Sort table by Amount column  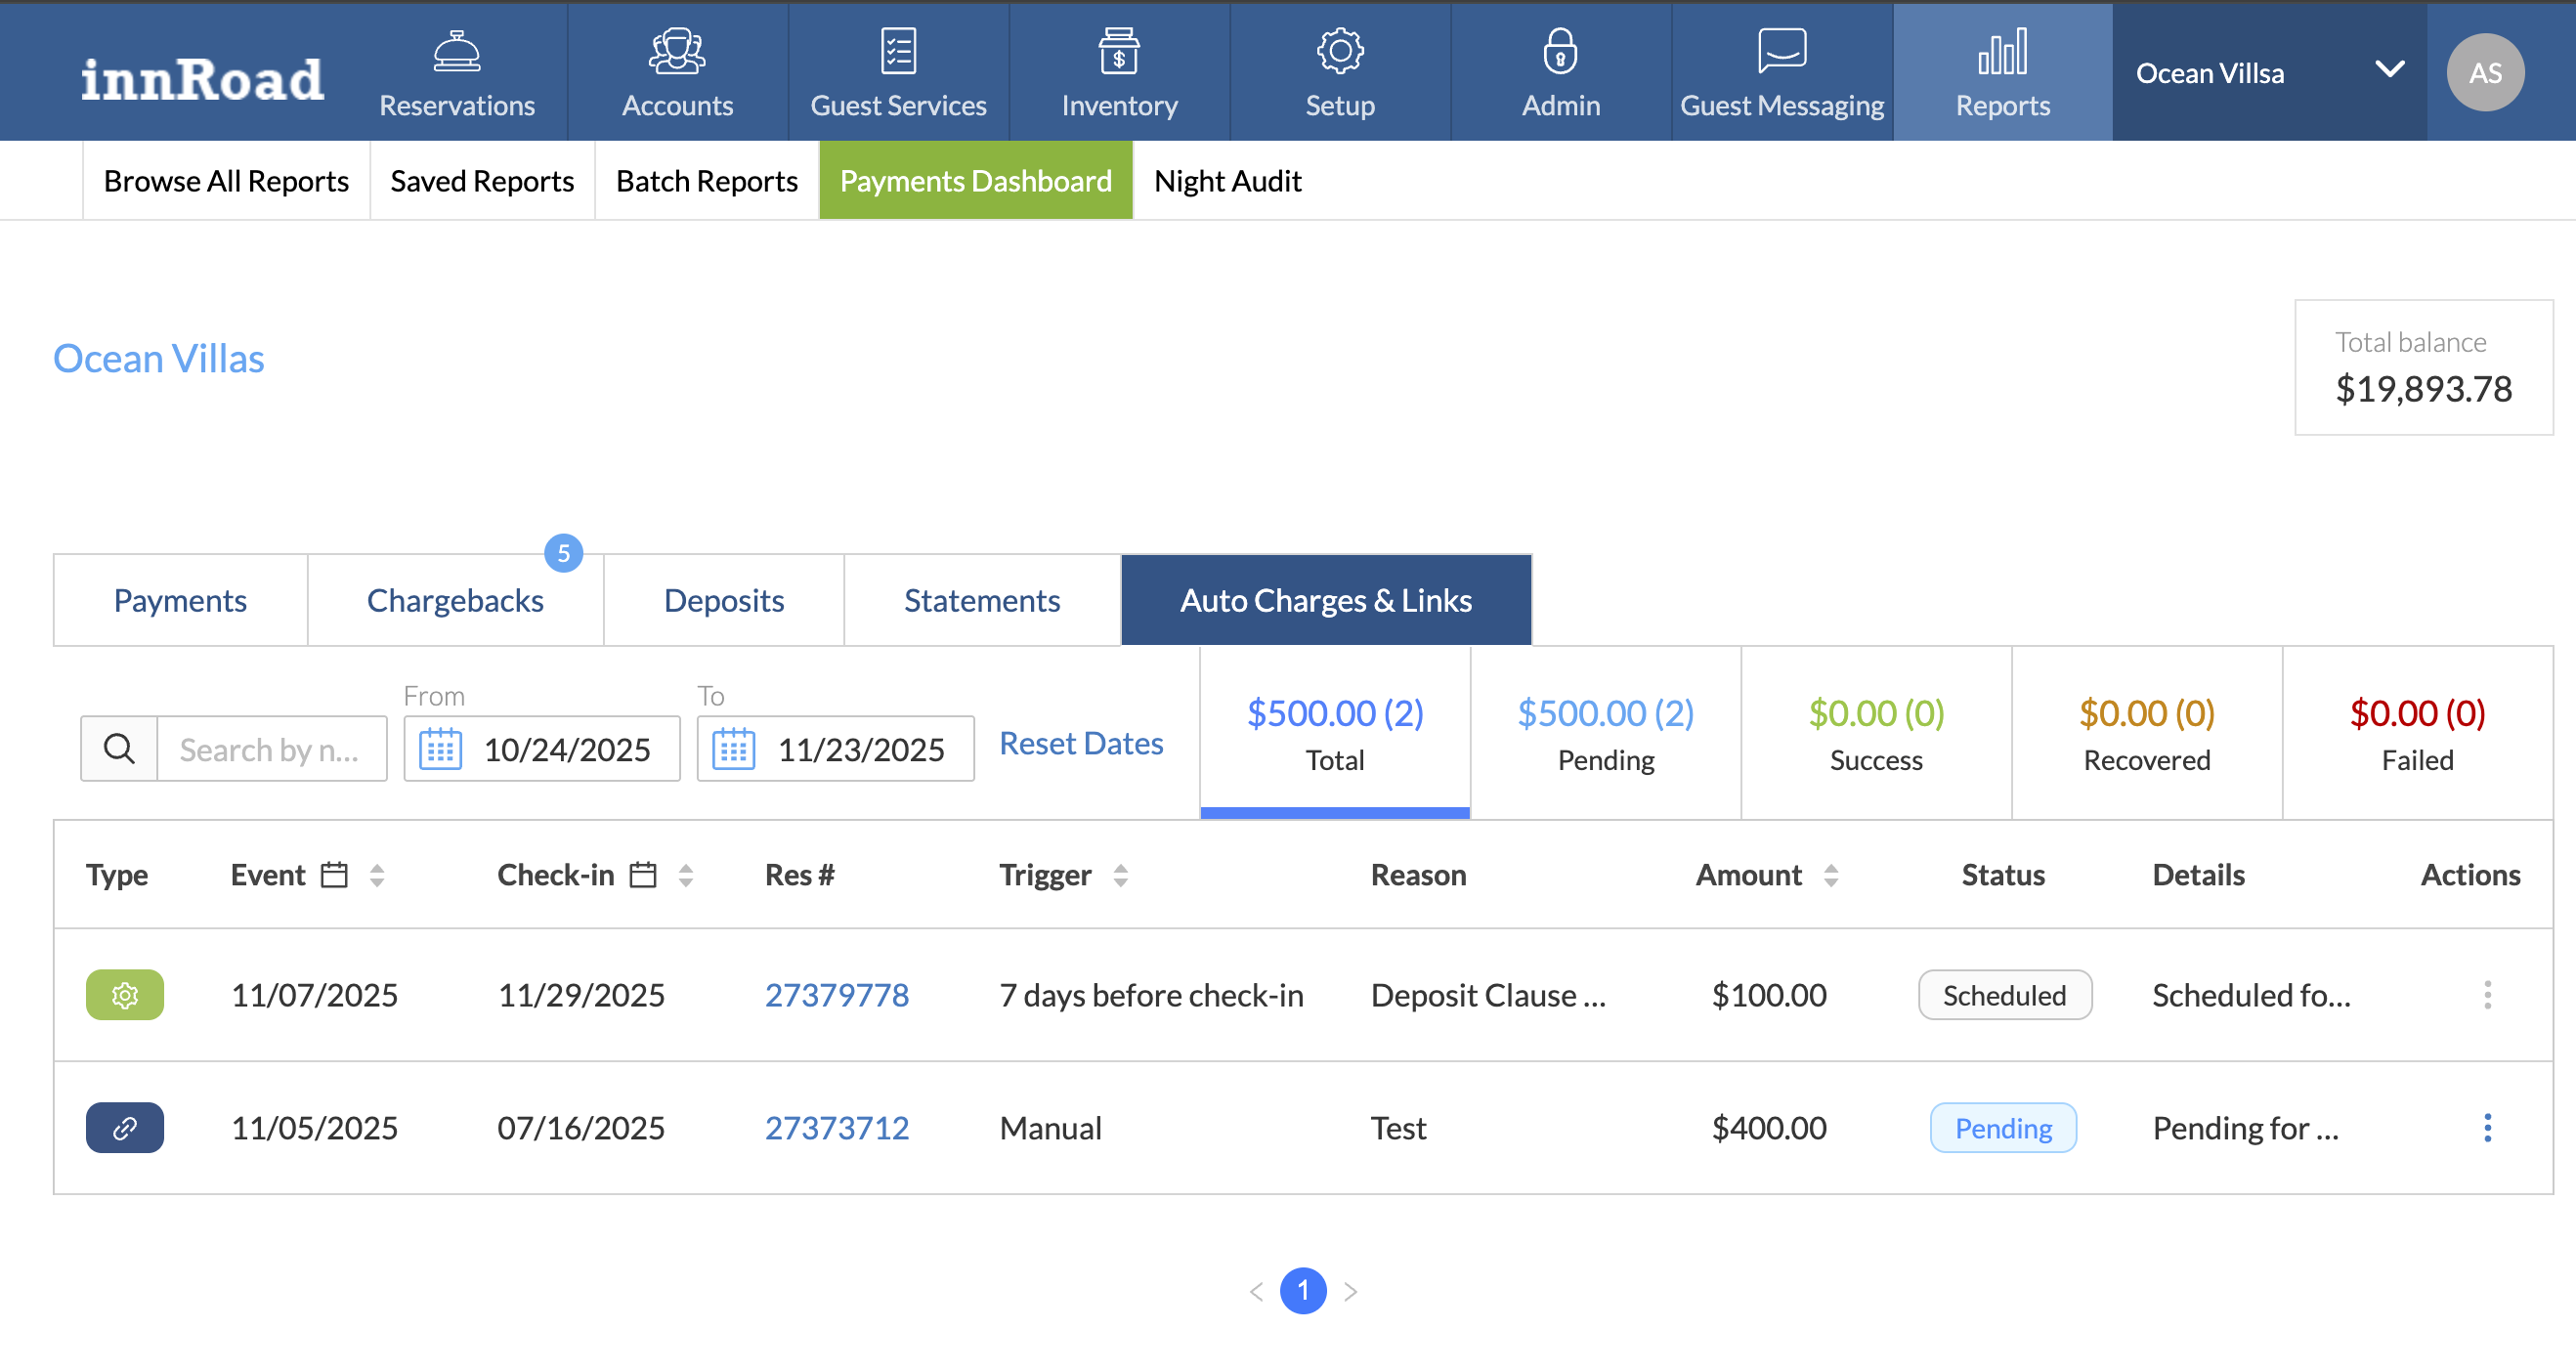[x=1830, y=876]
